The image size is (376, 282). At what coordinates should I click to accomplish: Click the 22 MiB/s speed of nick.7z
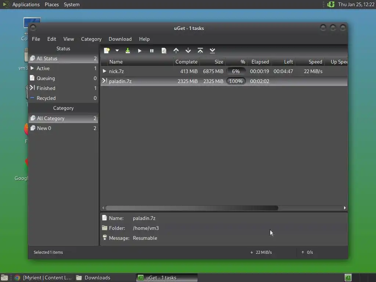click(313, 71)
